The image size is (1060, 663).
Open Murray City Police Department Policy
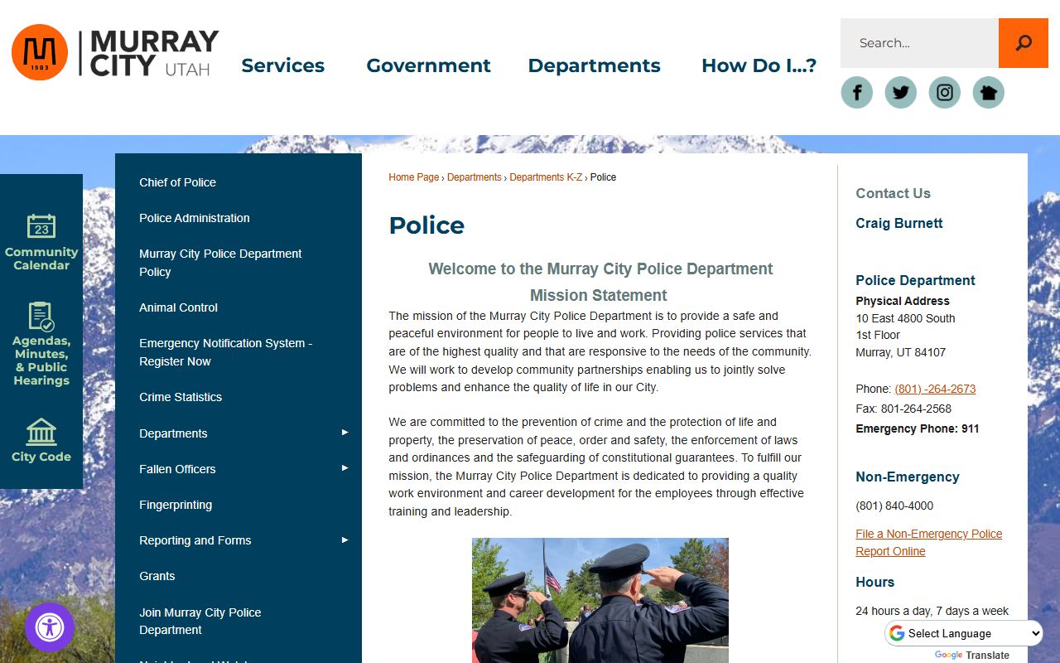pyautogui.click(x=220, y=263)
